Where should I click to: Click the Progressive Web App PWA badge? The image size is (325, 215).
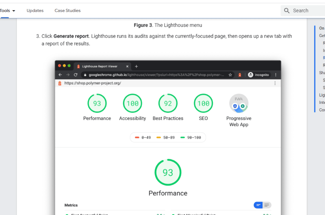239,103
